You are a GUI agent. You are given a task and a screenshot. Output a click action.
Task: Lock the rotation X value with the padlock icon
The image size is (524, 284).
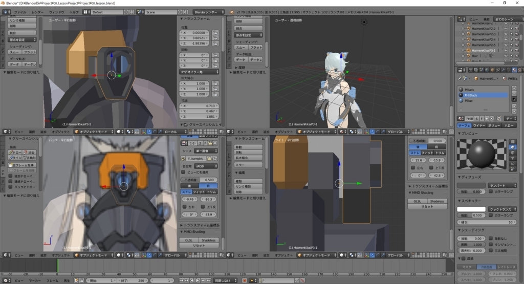click(x=215, y=55)
